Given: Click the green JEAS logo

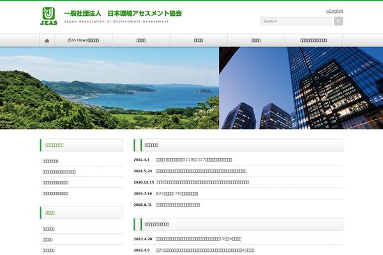Looking at the screenshot, I should (49, 16).
